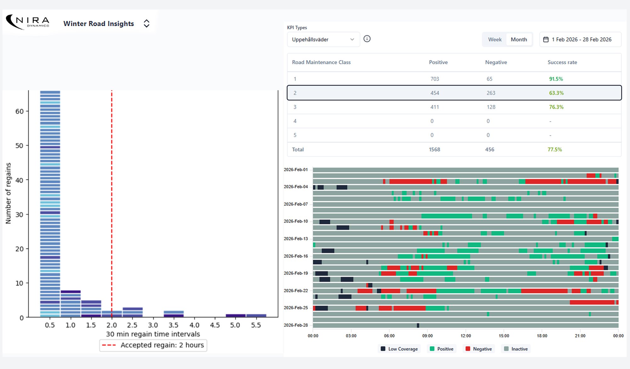Click the calendar icon in date picker
Image resolution: width=630 pixels, height=369 pixels.
point(546,40)
